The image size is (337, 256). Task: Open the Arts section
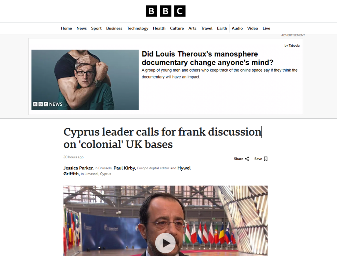point(192,28)
